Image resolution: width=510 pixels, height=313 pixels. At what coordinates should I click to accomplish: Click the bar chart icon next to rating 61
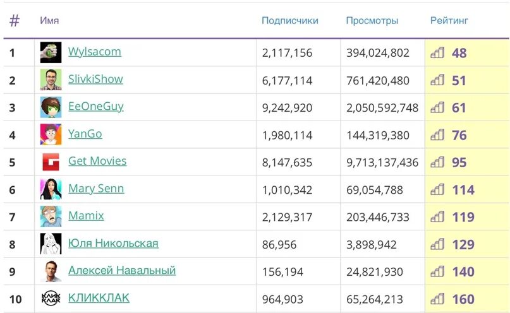click(437, 107)
